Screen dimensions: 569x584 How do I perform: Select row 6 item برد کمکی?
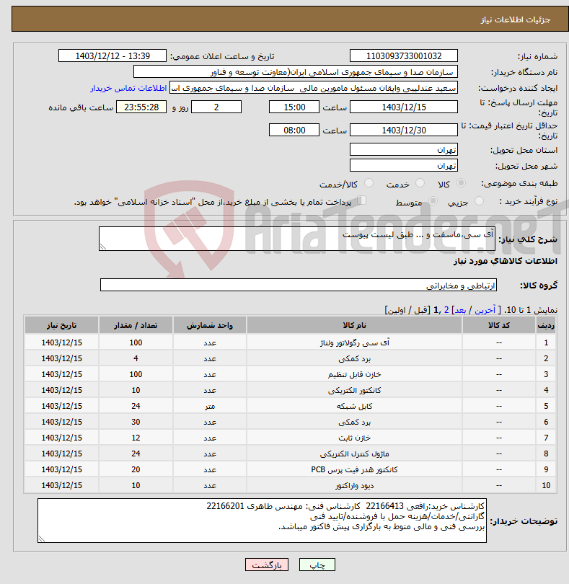pyautogui.click(x=291, y=422)
